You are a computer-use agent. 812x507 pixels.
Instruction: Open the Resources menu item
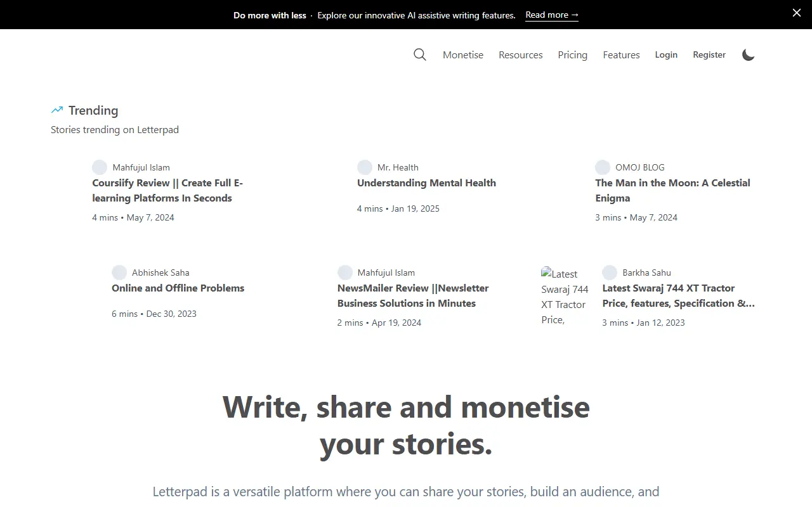[x=521, y=55]
